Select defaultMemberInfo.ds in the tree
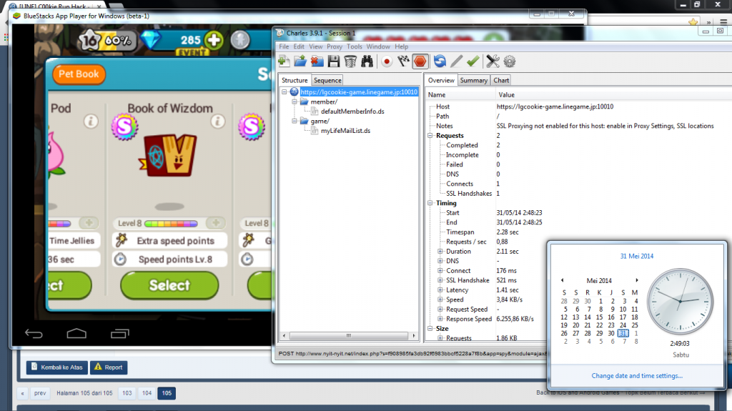Image resolution: width=732 pixels, height=411 pixels. click(352, 112)
